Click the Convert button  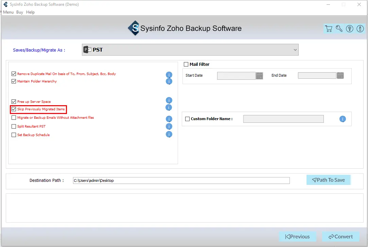(x=340, y=237)
